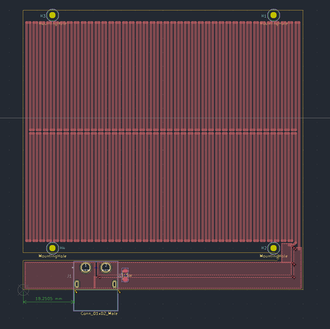The width and height of the screenshot is (330, 329).
Task: Click pad 1 of connector J1
Action: (x=86, y=267)
